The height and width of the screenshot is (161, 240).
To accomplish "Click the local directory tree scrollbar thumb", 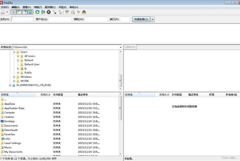I will pyautogui.click(x=120, y=80).
